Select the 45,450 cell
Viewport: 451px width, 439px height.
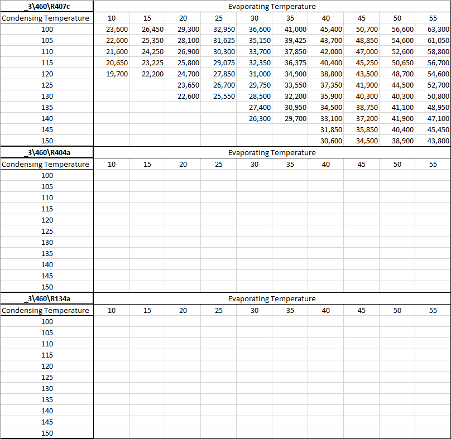(x=433, y=129)
